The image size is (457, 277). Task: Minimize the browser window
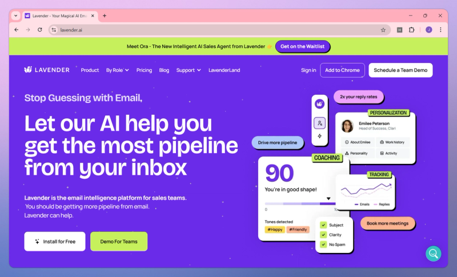coord(411,16)
